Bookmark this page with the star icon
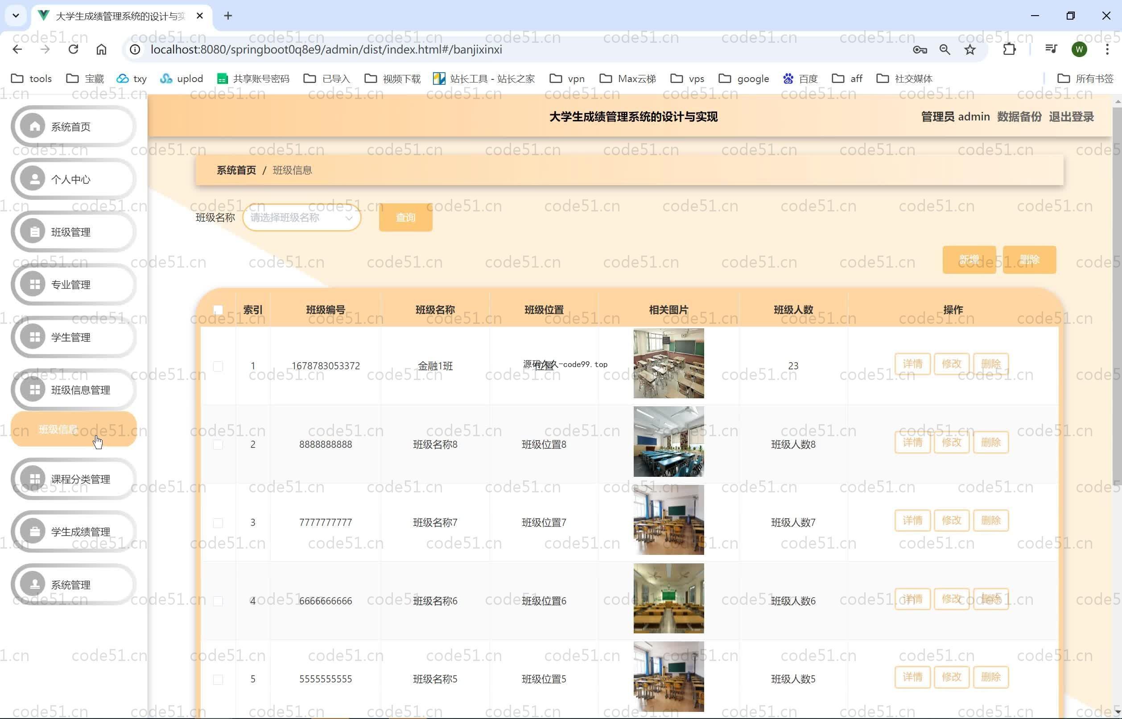The image size is (1122, 719). pyautogui.click(x=970, y=50)
